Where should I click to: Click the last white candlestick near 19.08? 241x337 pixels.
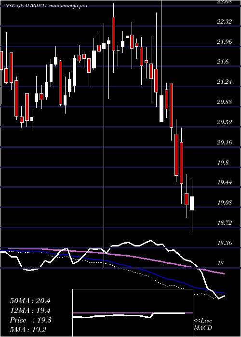pos(192,203)
